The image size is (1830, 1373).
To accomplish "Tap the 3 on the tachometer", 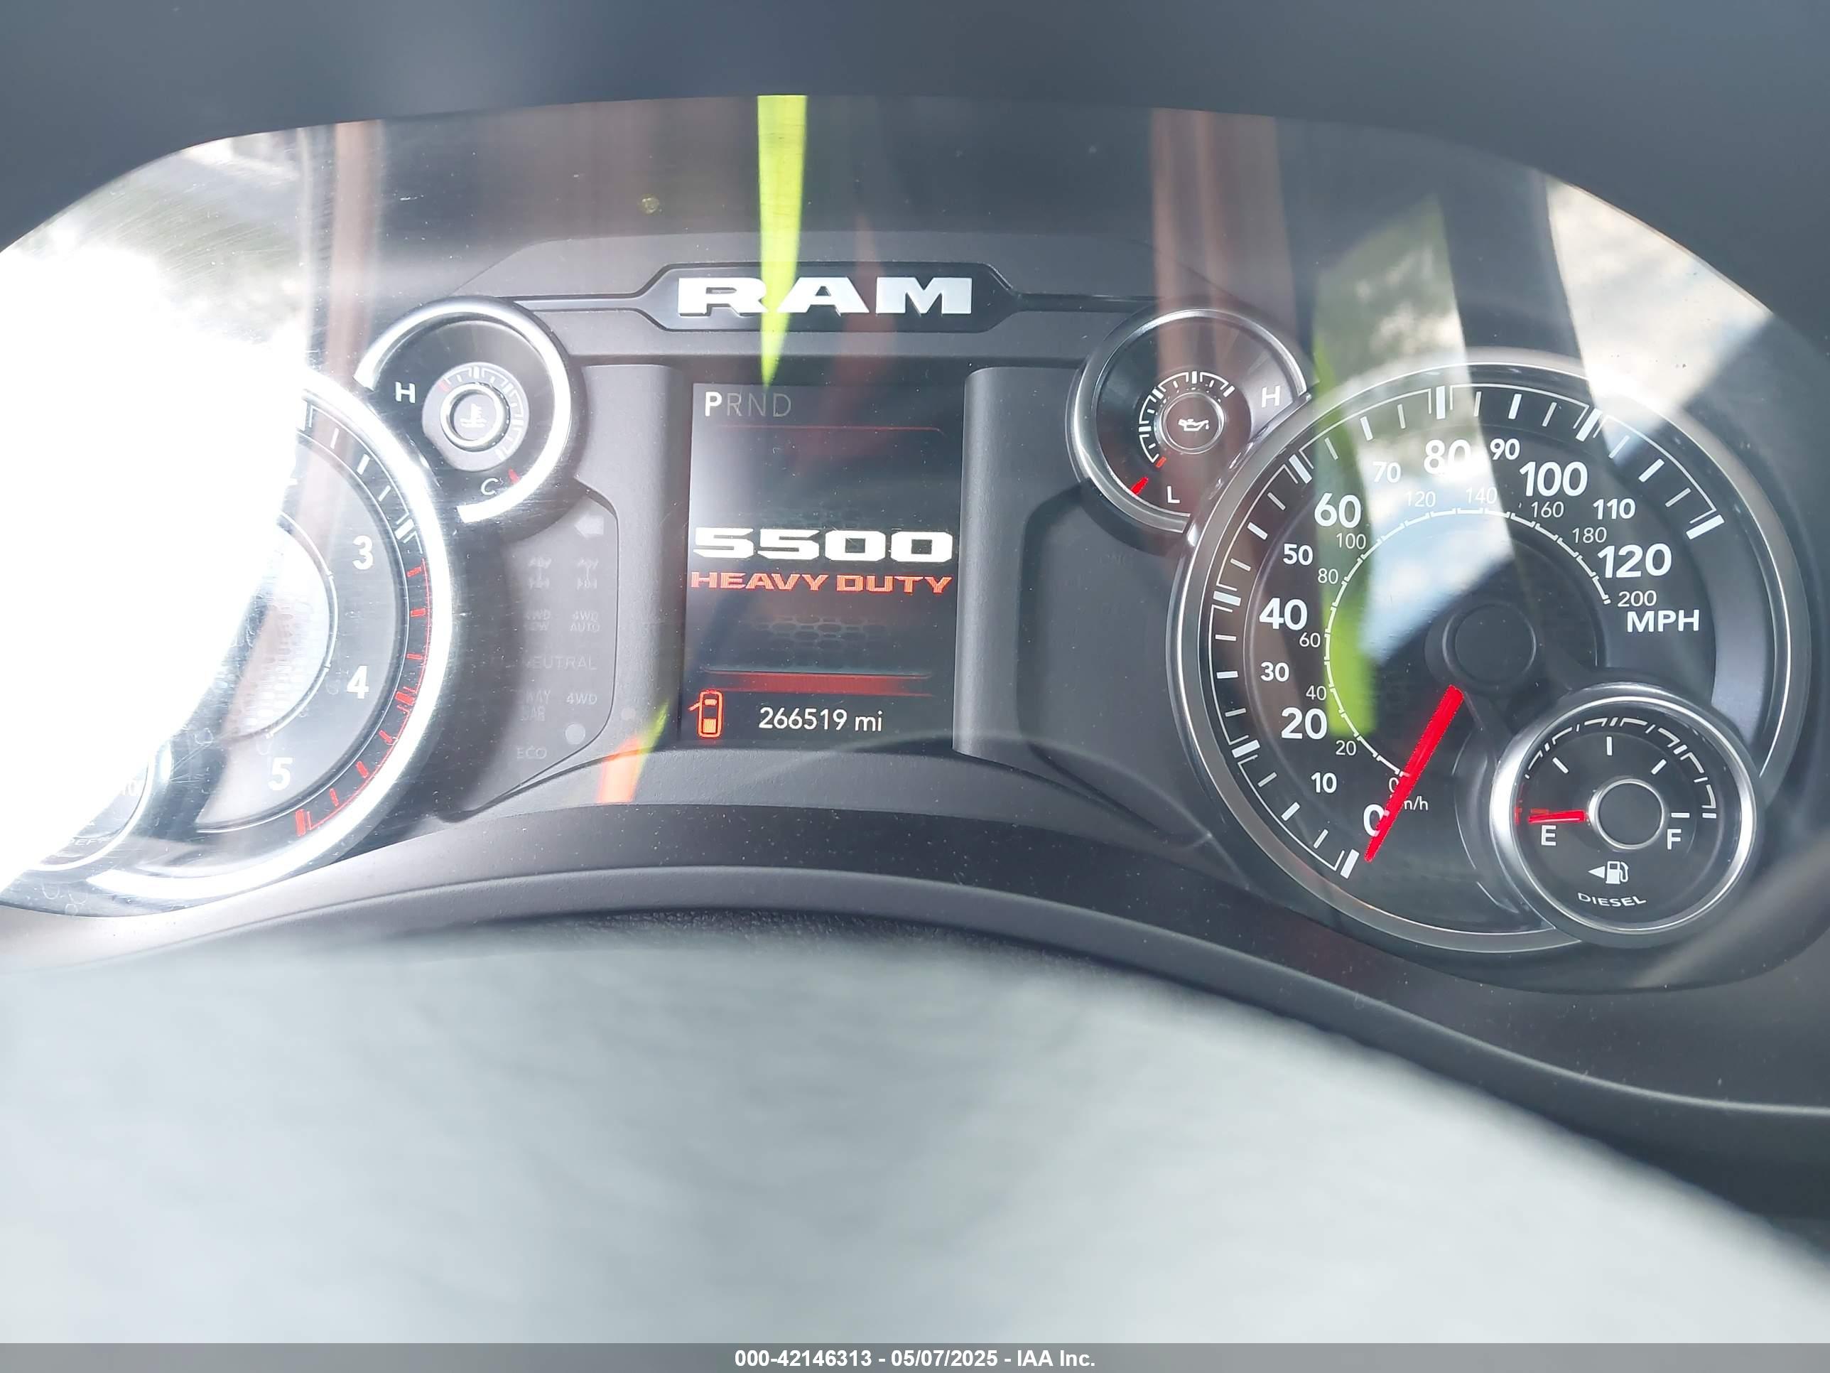I will coord(363,553).
